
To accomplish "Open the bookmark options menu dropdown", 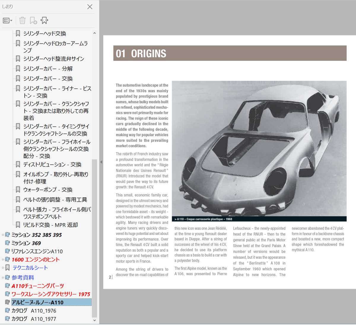I will (x=7, y=20).
